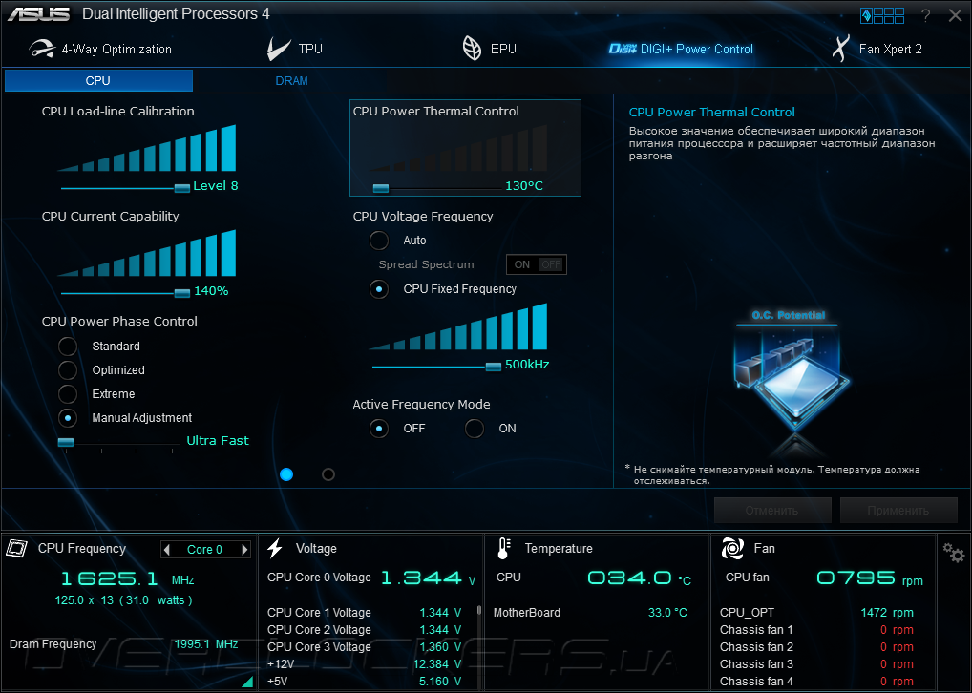Show next core with right arrow
Viewport: 972px width, 693px height.
pyautogui.click(x=244, y=549)
